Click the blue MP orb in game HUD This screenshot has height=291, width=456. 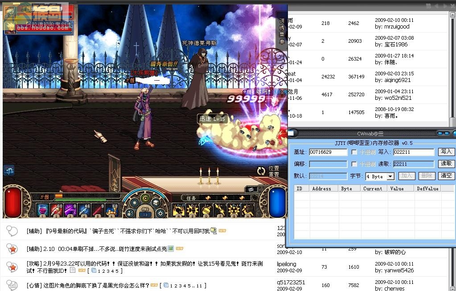(277, 202)
